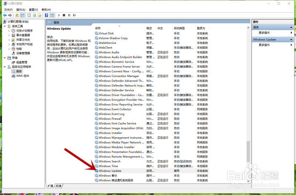Expand the 事件查看器 node arrow
Image resolution: width=296 pixels, height=195 pixels.
[9, 35]
